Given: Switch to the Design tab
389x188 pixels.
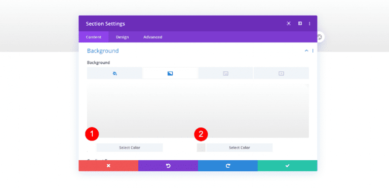Looking at the screenshot, I should tap(122, 37).
